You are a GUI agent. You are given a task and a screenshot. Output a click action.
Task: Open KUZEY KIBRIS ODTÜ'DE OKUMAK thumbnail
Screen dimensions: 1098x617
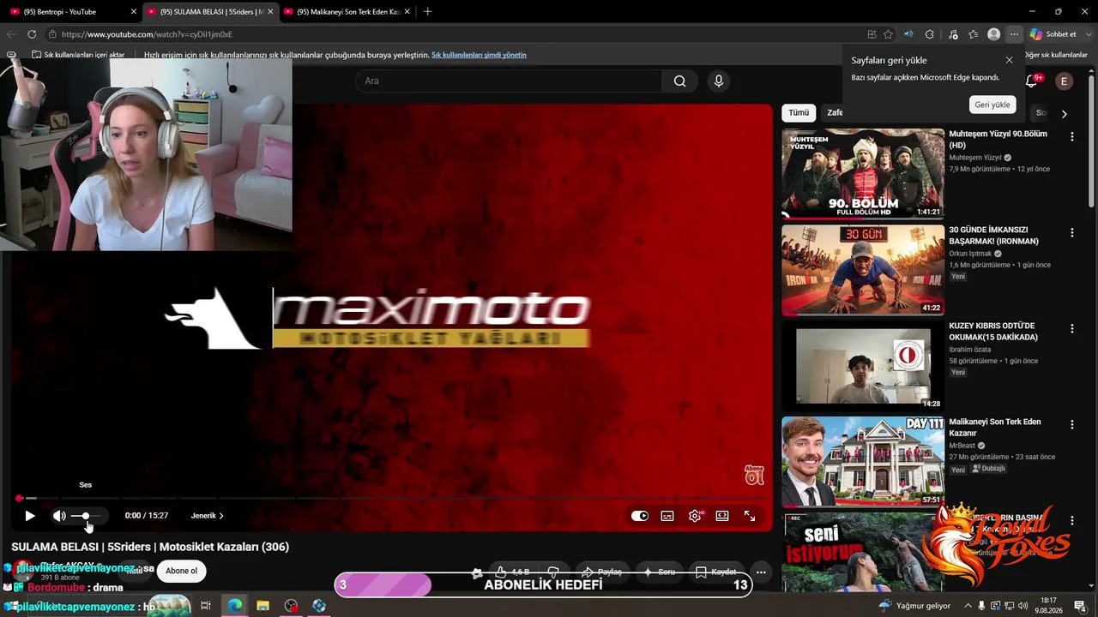[863, 366]
